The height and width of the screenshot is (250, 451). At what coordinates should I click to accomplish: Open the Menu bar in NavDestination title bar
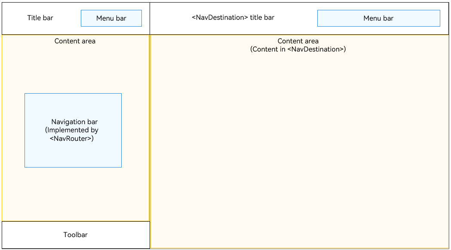click(378, 18)
